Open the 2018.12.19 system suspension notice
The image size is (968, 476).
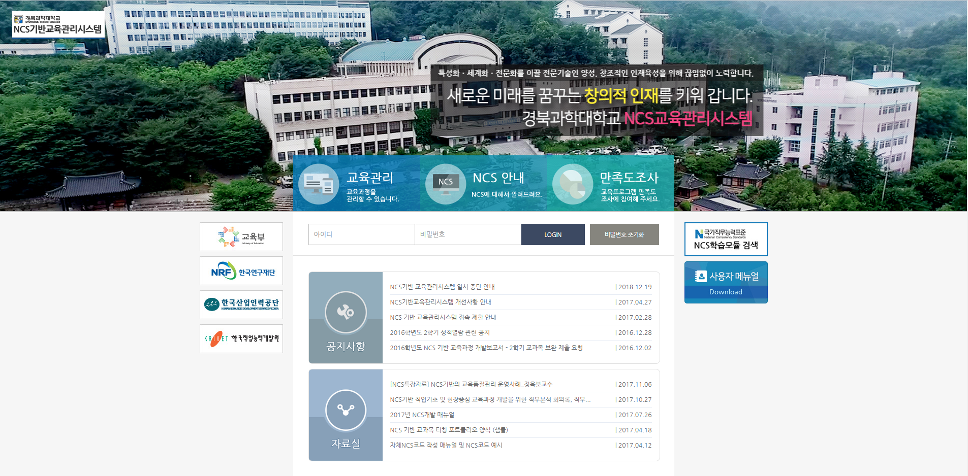coord(442,287)
